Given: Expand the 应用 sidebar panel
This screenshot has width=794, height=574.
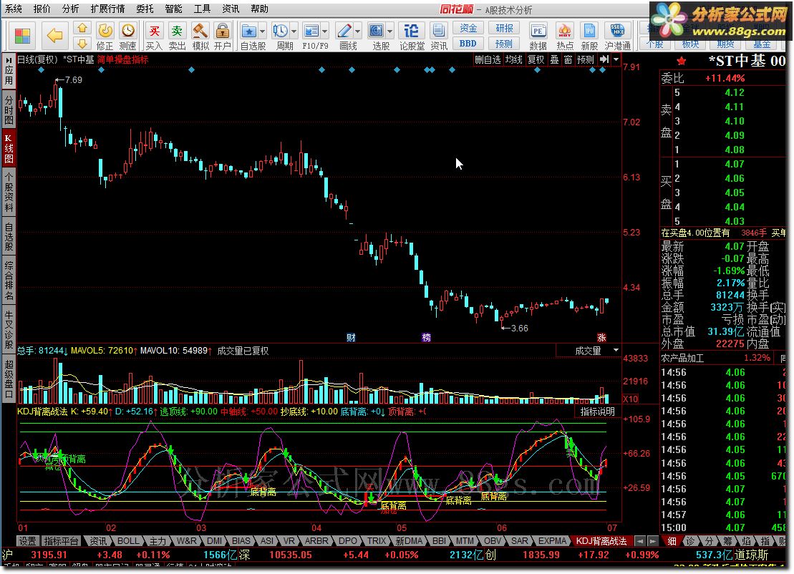Looking at the screenshot, I should [x=9, y=71].
